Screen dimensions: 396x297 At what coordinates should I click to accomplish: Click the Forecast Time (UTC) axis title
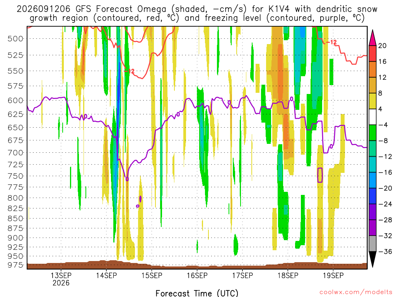coord(197,293)
